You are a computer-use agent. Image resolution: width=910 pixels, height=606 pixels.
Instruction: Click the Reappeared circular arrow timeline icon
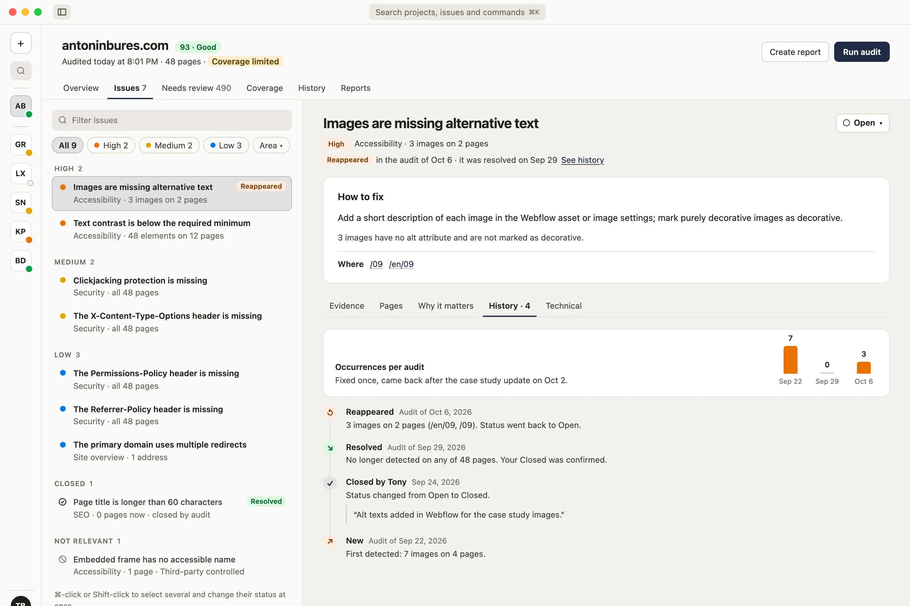pyautogui.click(x=330, y=413)
